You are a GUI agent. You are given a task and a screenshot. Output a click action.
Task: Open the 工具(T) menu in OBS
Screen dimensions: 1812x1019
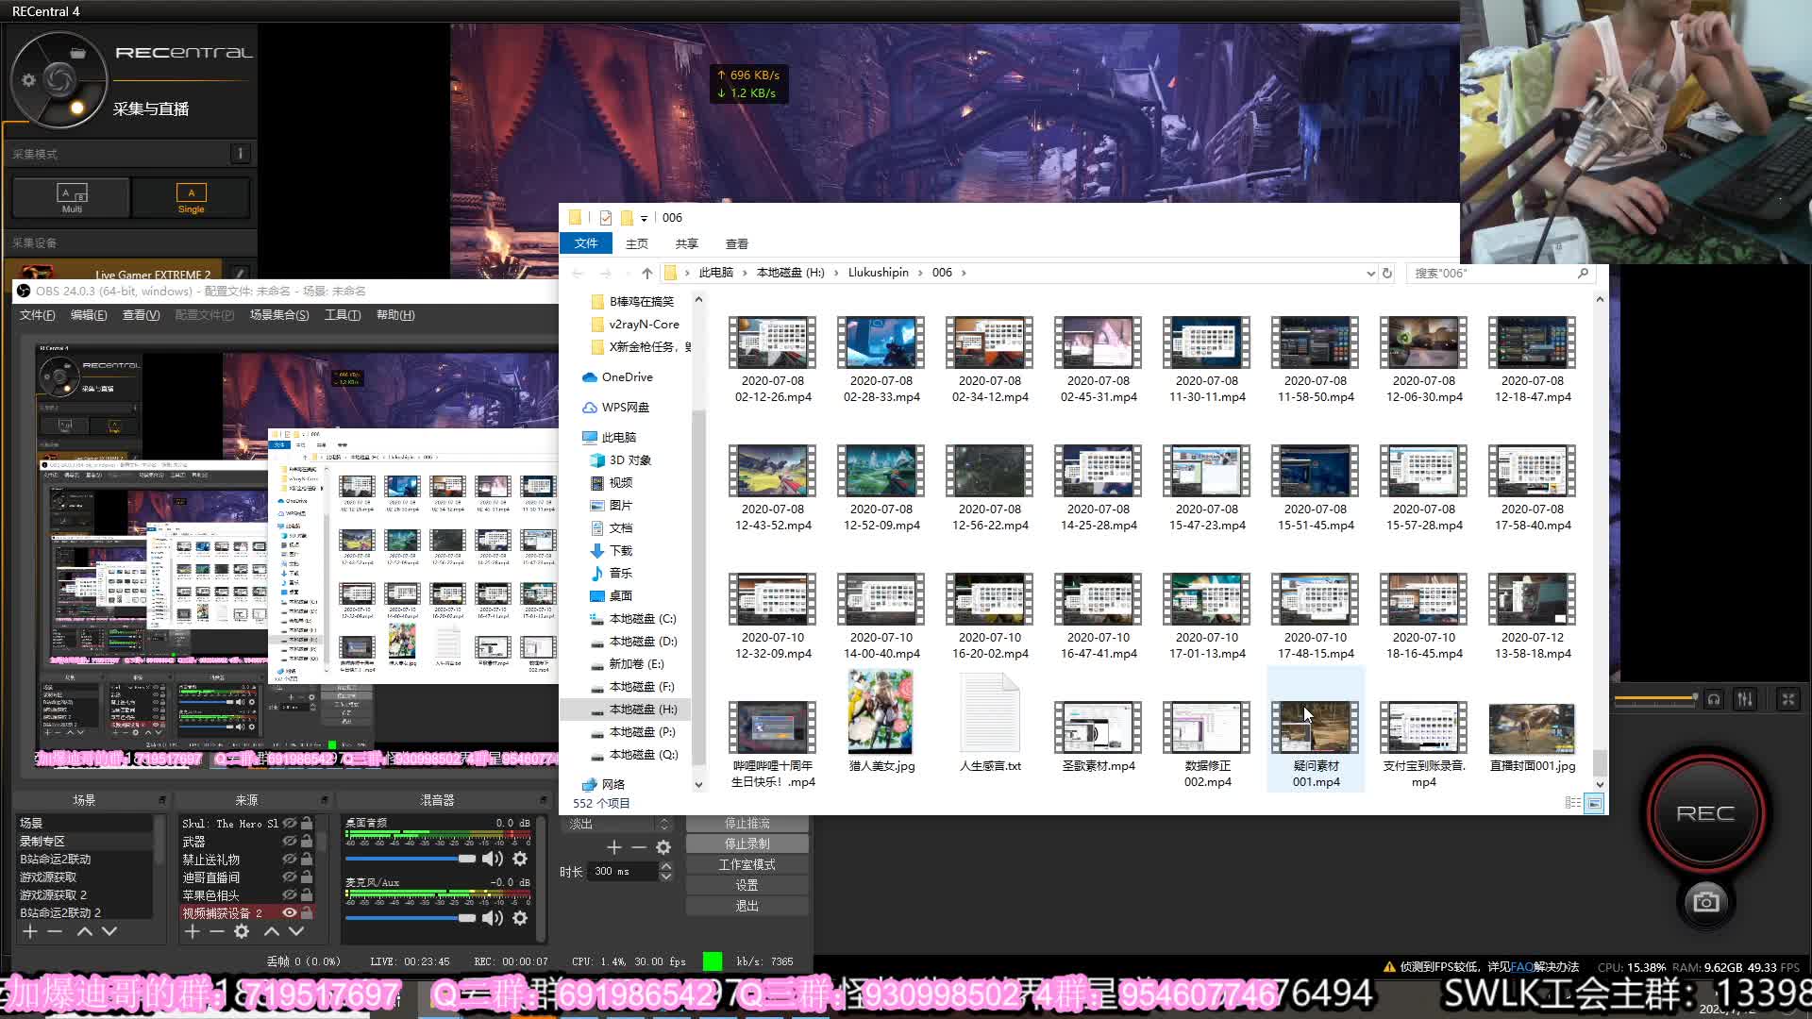click(x=342, y=315)
